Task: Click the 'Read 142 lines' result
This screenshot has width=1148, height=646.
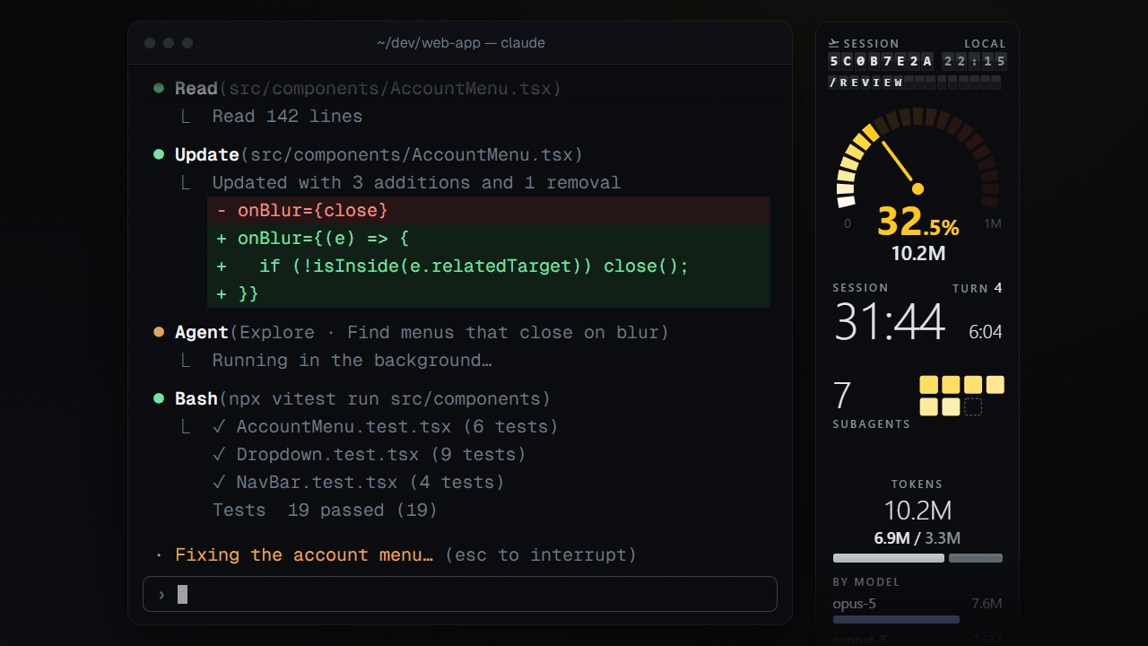Action: [x=287, y=116]
